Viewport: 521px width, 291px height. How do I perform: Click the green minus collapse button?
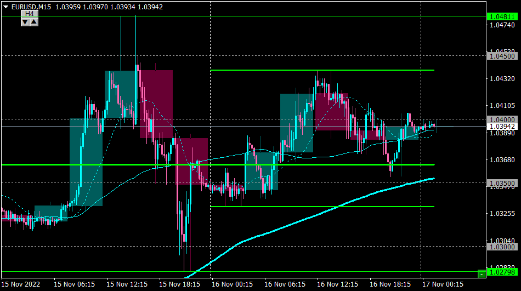coord(482,273)
